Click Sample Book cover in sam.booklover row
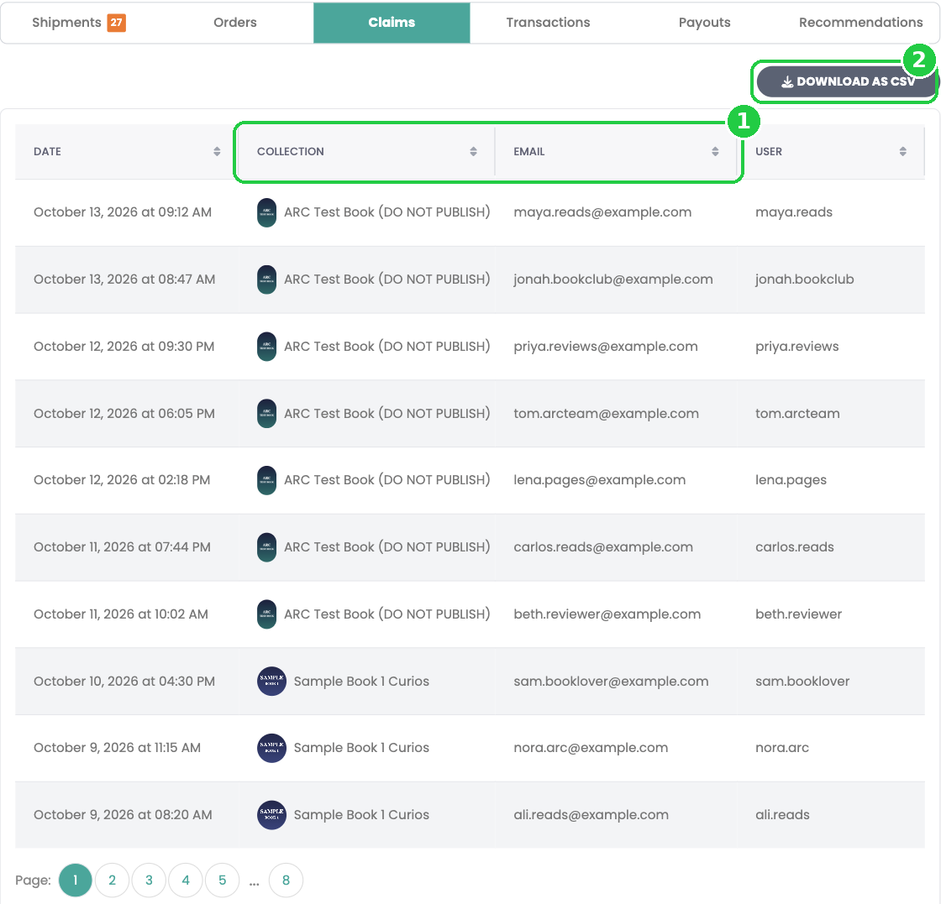Viewport: 941px width, 904px height. (x=272, y=682)
